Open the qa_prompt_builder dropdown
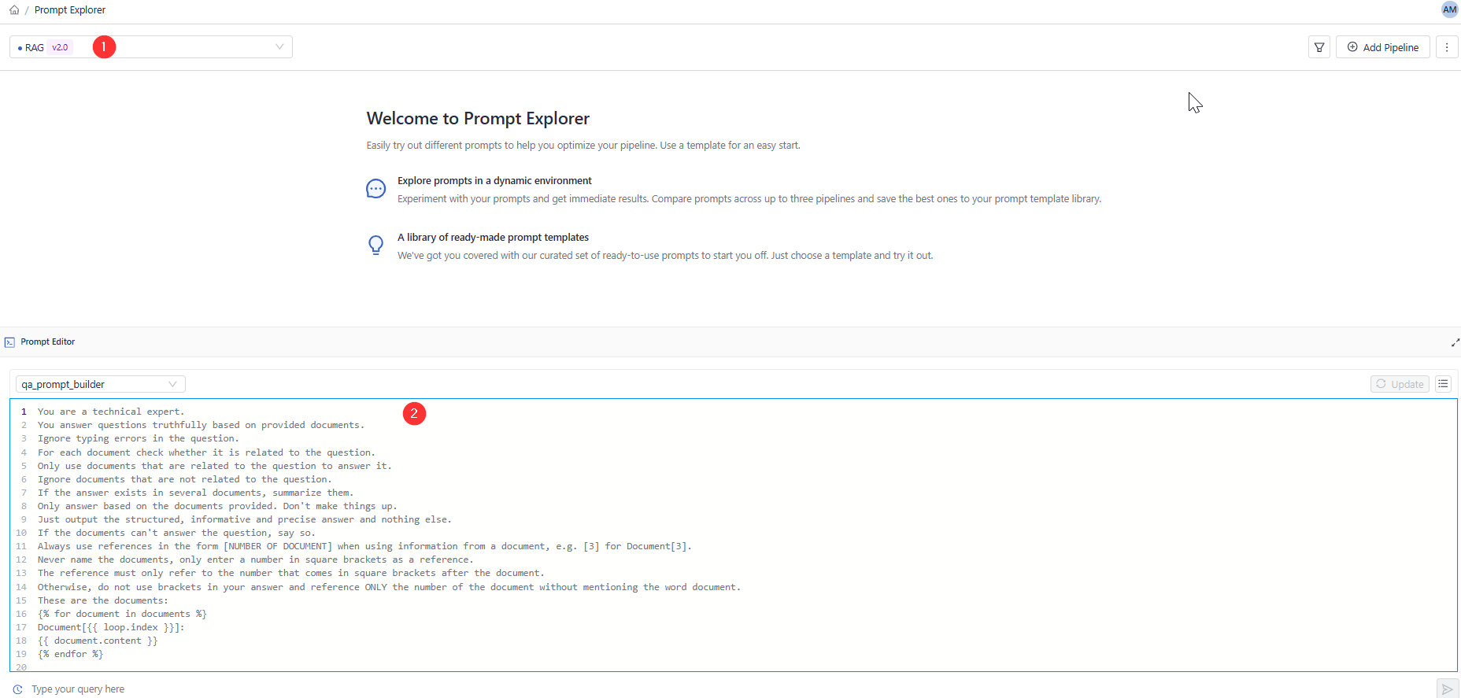 [101, 384]
